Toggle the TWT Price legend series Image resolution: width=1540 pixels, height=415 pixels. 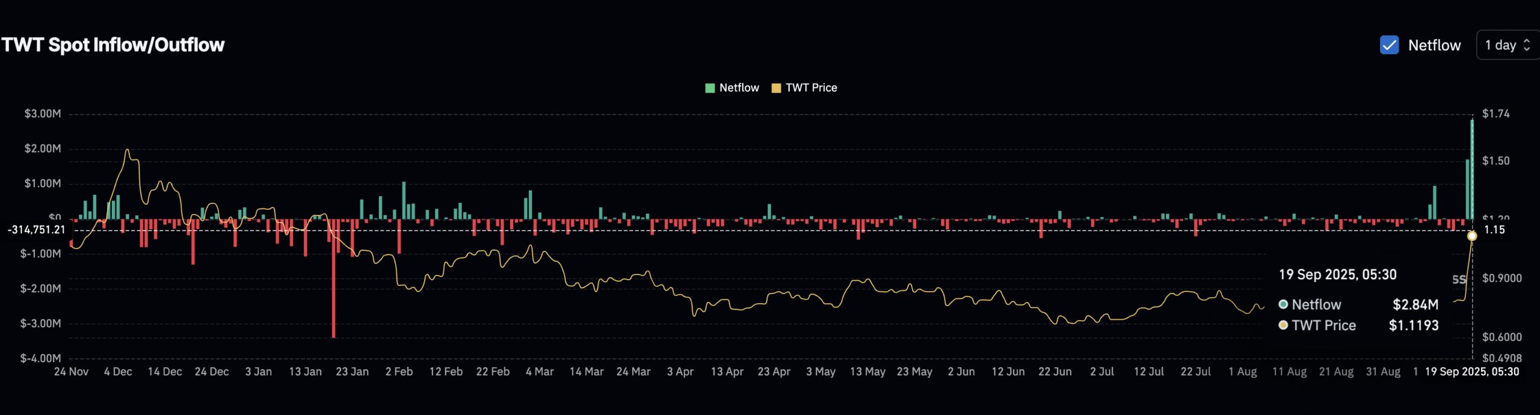click(804, 88)
